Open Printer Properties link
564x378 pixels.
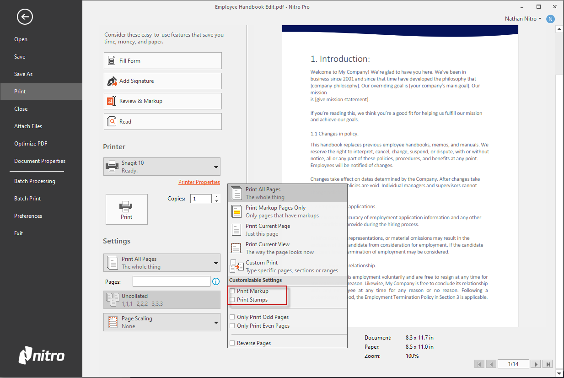point(199,182)
